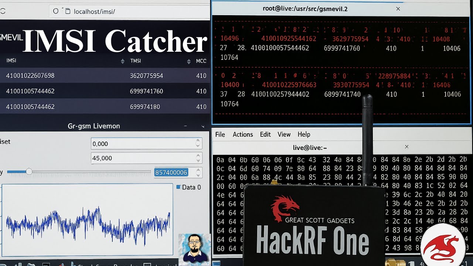Select IMSI cell 41001022607698
Viewport: 473px width, 266px height.
tap(30, 76)
